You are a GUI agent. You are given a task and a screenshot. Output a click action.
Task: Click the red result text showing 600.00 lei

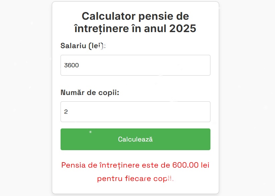pyautogui.click(x=135, y=165)
